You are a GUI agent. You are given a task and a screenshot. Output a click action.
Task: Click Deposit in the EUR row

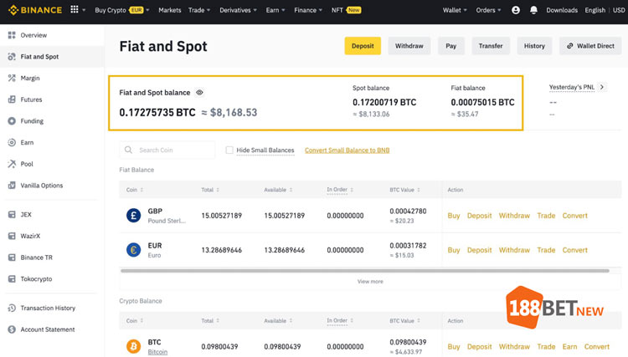[479, 250]
